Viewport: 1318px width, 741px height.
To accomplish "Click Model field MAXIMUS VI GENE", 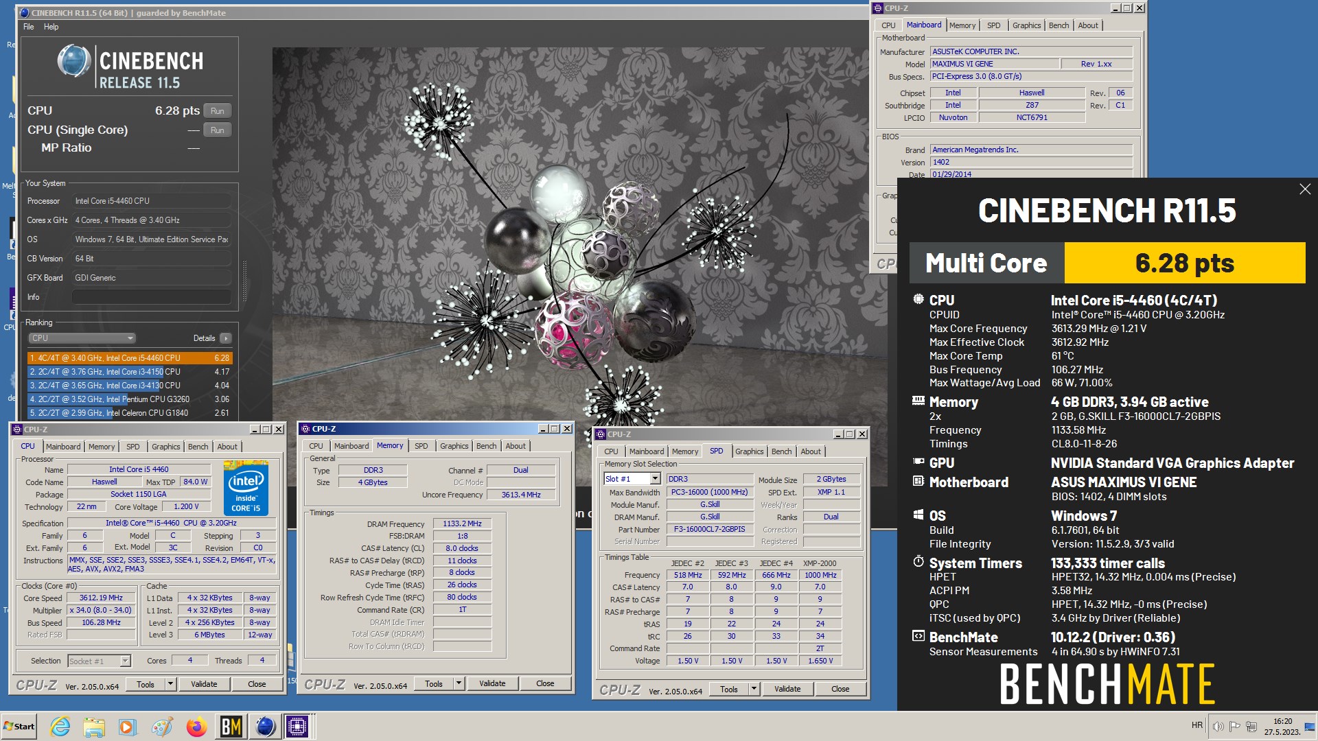I will coord(994,64).
